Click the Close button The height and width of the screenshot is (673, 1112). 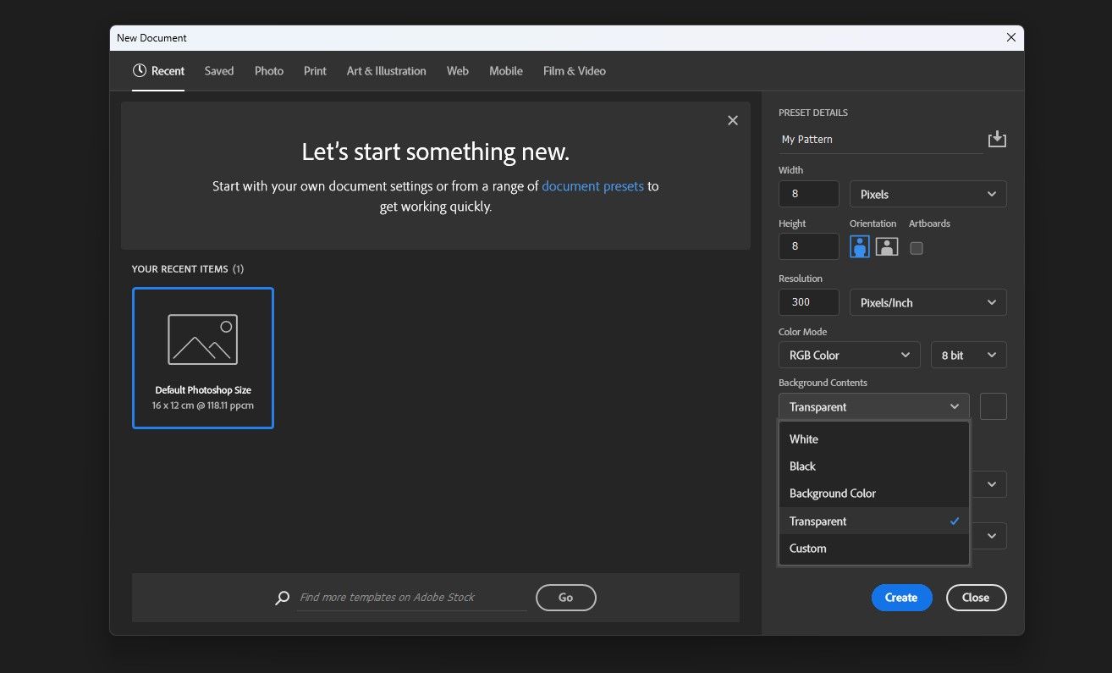[x=976, y=598]
